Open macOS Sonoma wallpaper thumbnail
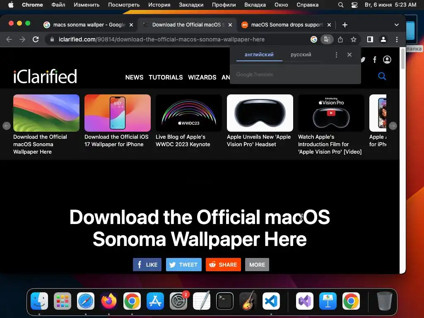This screenshot has height=318, width=424. (46, 113)
